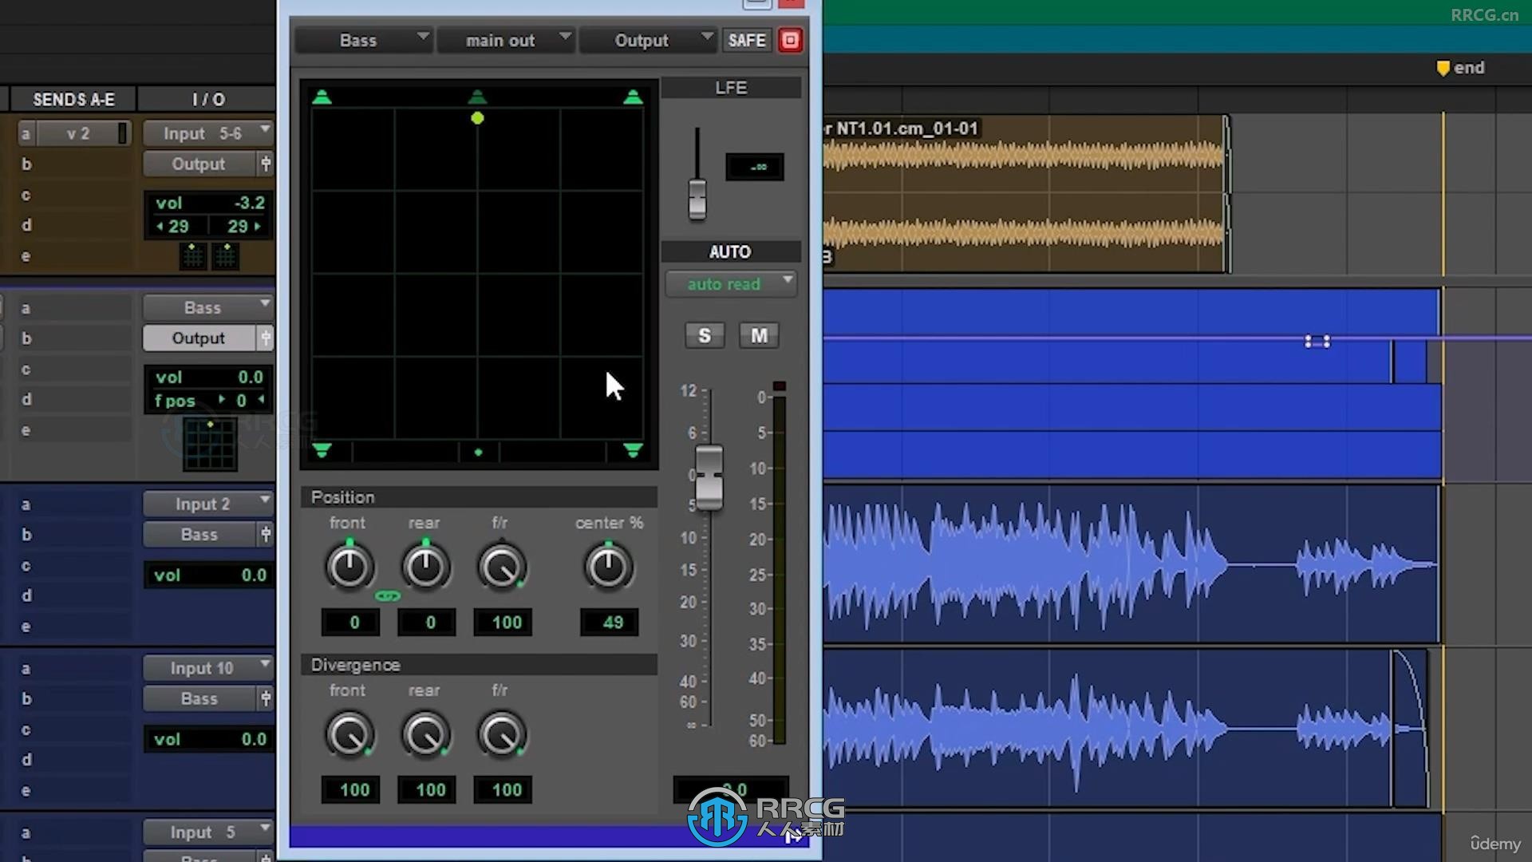The width and height of the screenshot is (1532, 862).
Task: Click the Position f/r knob
Action: [x=502, y=567]
